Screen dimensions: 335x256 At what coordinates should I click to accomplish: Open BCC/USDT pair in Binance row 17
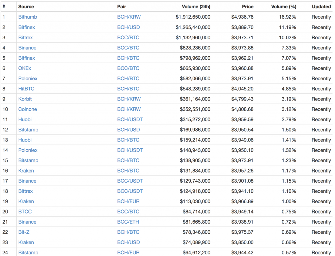(x=130, y=181)
